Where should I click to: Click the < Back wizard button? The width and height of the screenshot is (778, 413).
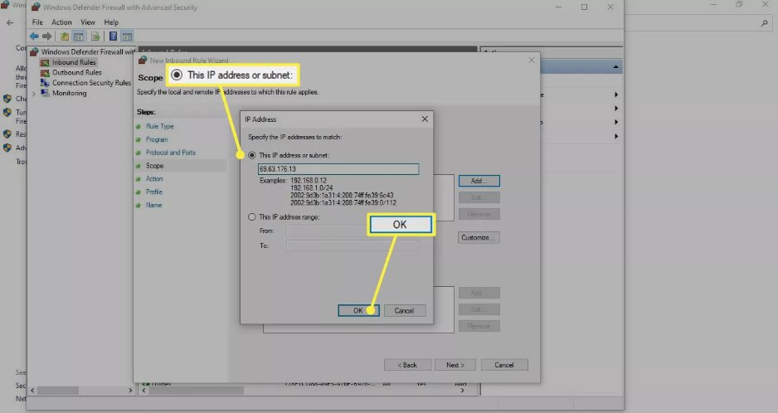pyautogui.click(x=407, y=365)
